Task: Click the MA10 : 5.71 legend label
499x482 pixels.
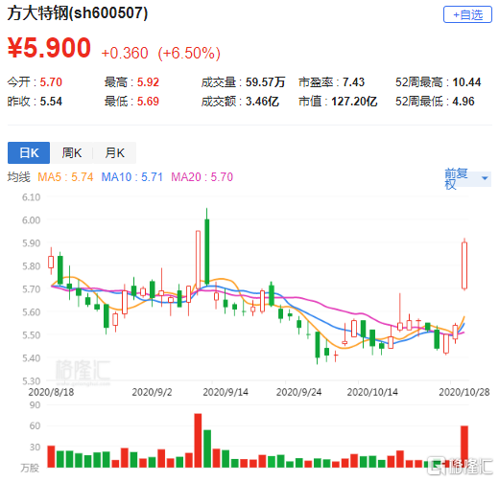Action: coord(132,177)
